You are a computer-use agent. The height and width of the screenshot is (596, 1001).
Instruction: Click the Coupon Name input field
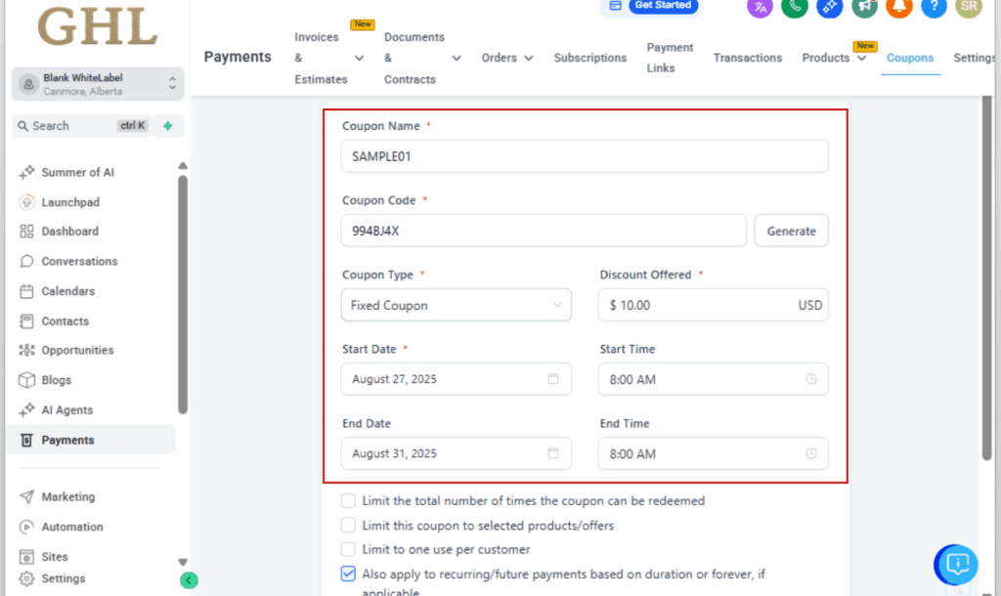pos(585,156)
